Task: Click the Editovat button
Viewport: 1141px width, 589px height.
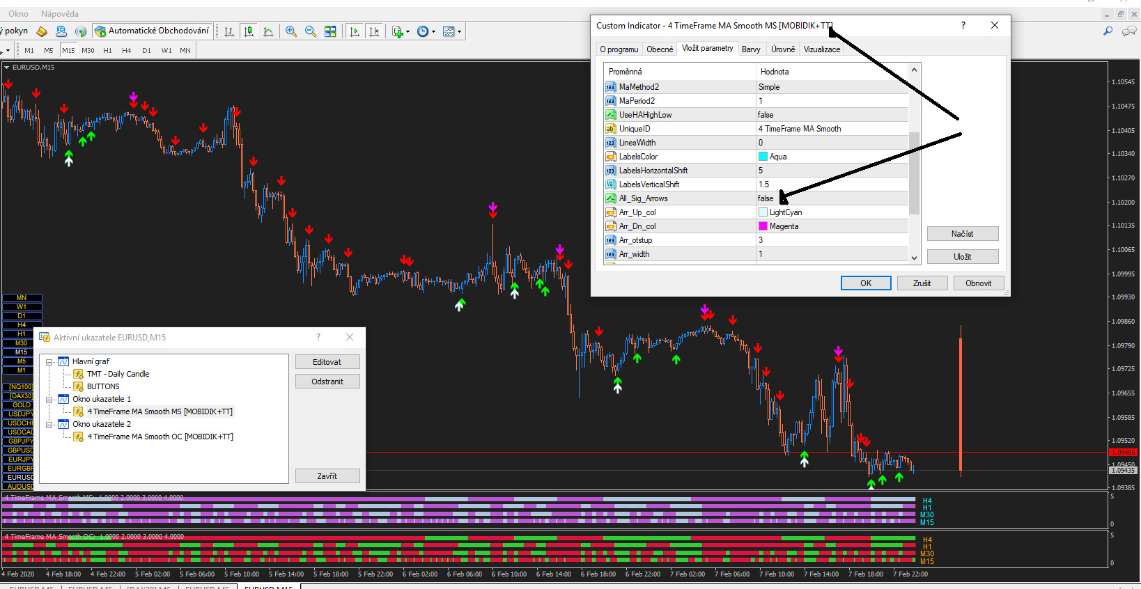Action: point(327,362)
